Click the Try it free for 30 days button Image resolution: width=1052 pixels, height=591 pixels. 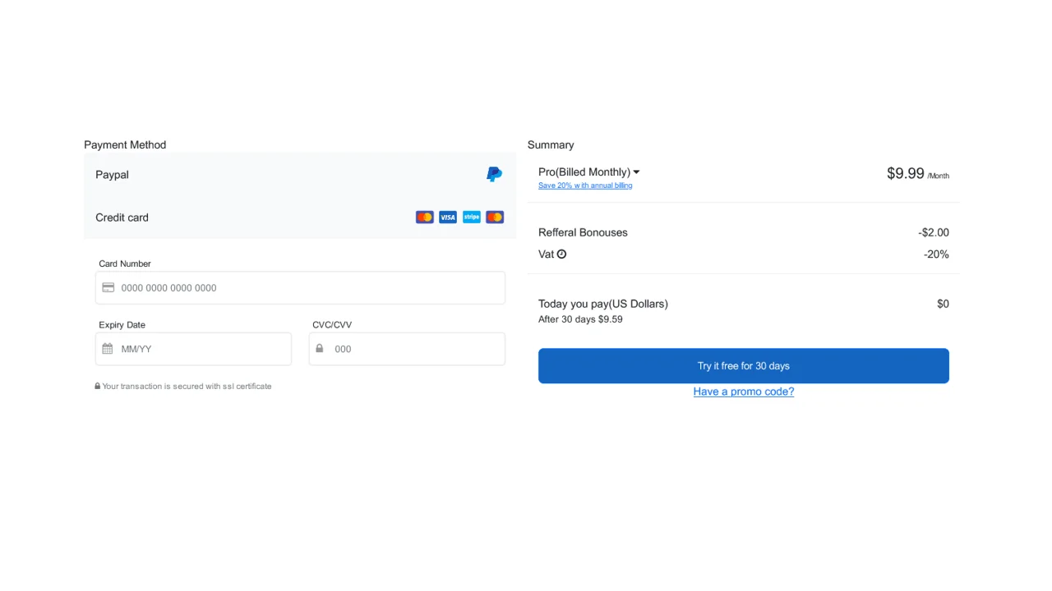744,366
